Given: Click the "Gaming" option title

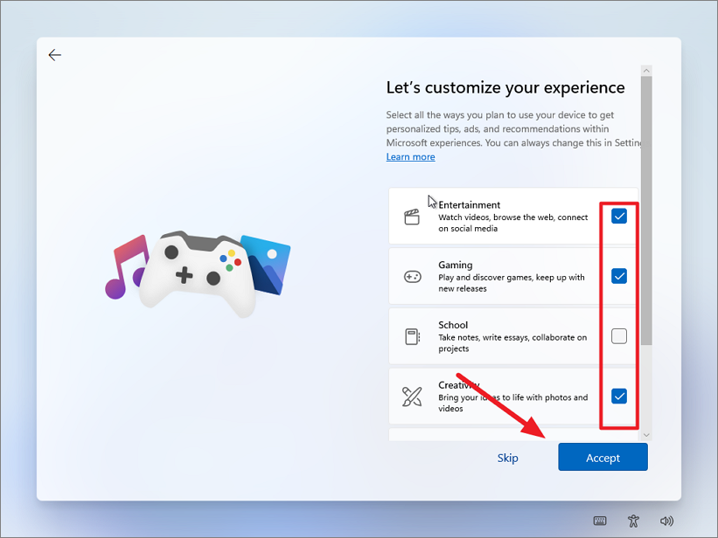Looking at the screenshot, I should (x=455, y=265).
